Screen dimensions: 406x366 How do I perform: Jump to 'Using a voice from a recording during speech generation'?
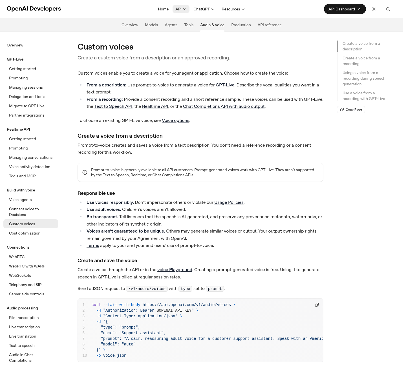364,78
